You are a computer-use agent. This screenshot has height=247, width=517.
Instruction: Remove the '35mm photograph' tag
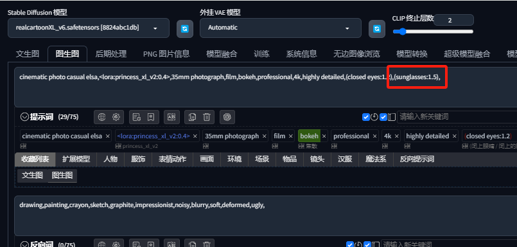265,136
